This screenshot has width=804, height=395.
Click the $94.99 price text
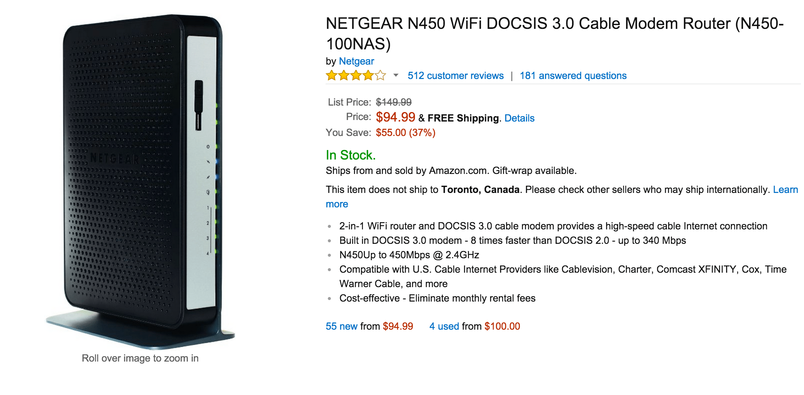pyautogui.click(x=395, y=117)
